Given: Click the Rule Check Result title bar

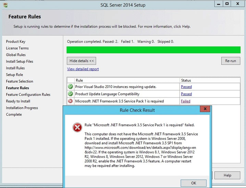Looking at the screenshot, I should (x=137, y=110).
